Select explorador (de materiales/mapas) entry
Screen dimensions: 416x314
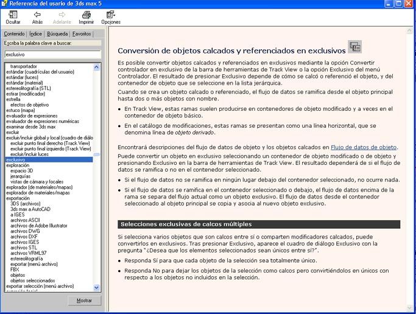(x=39, y=187)
